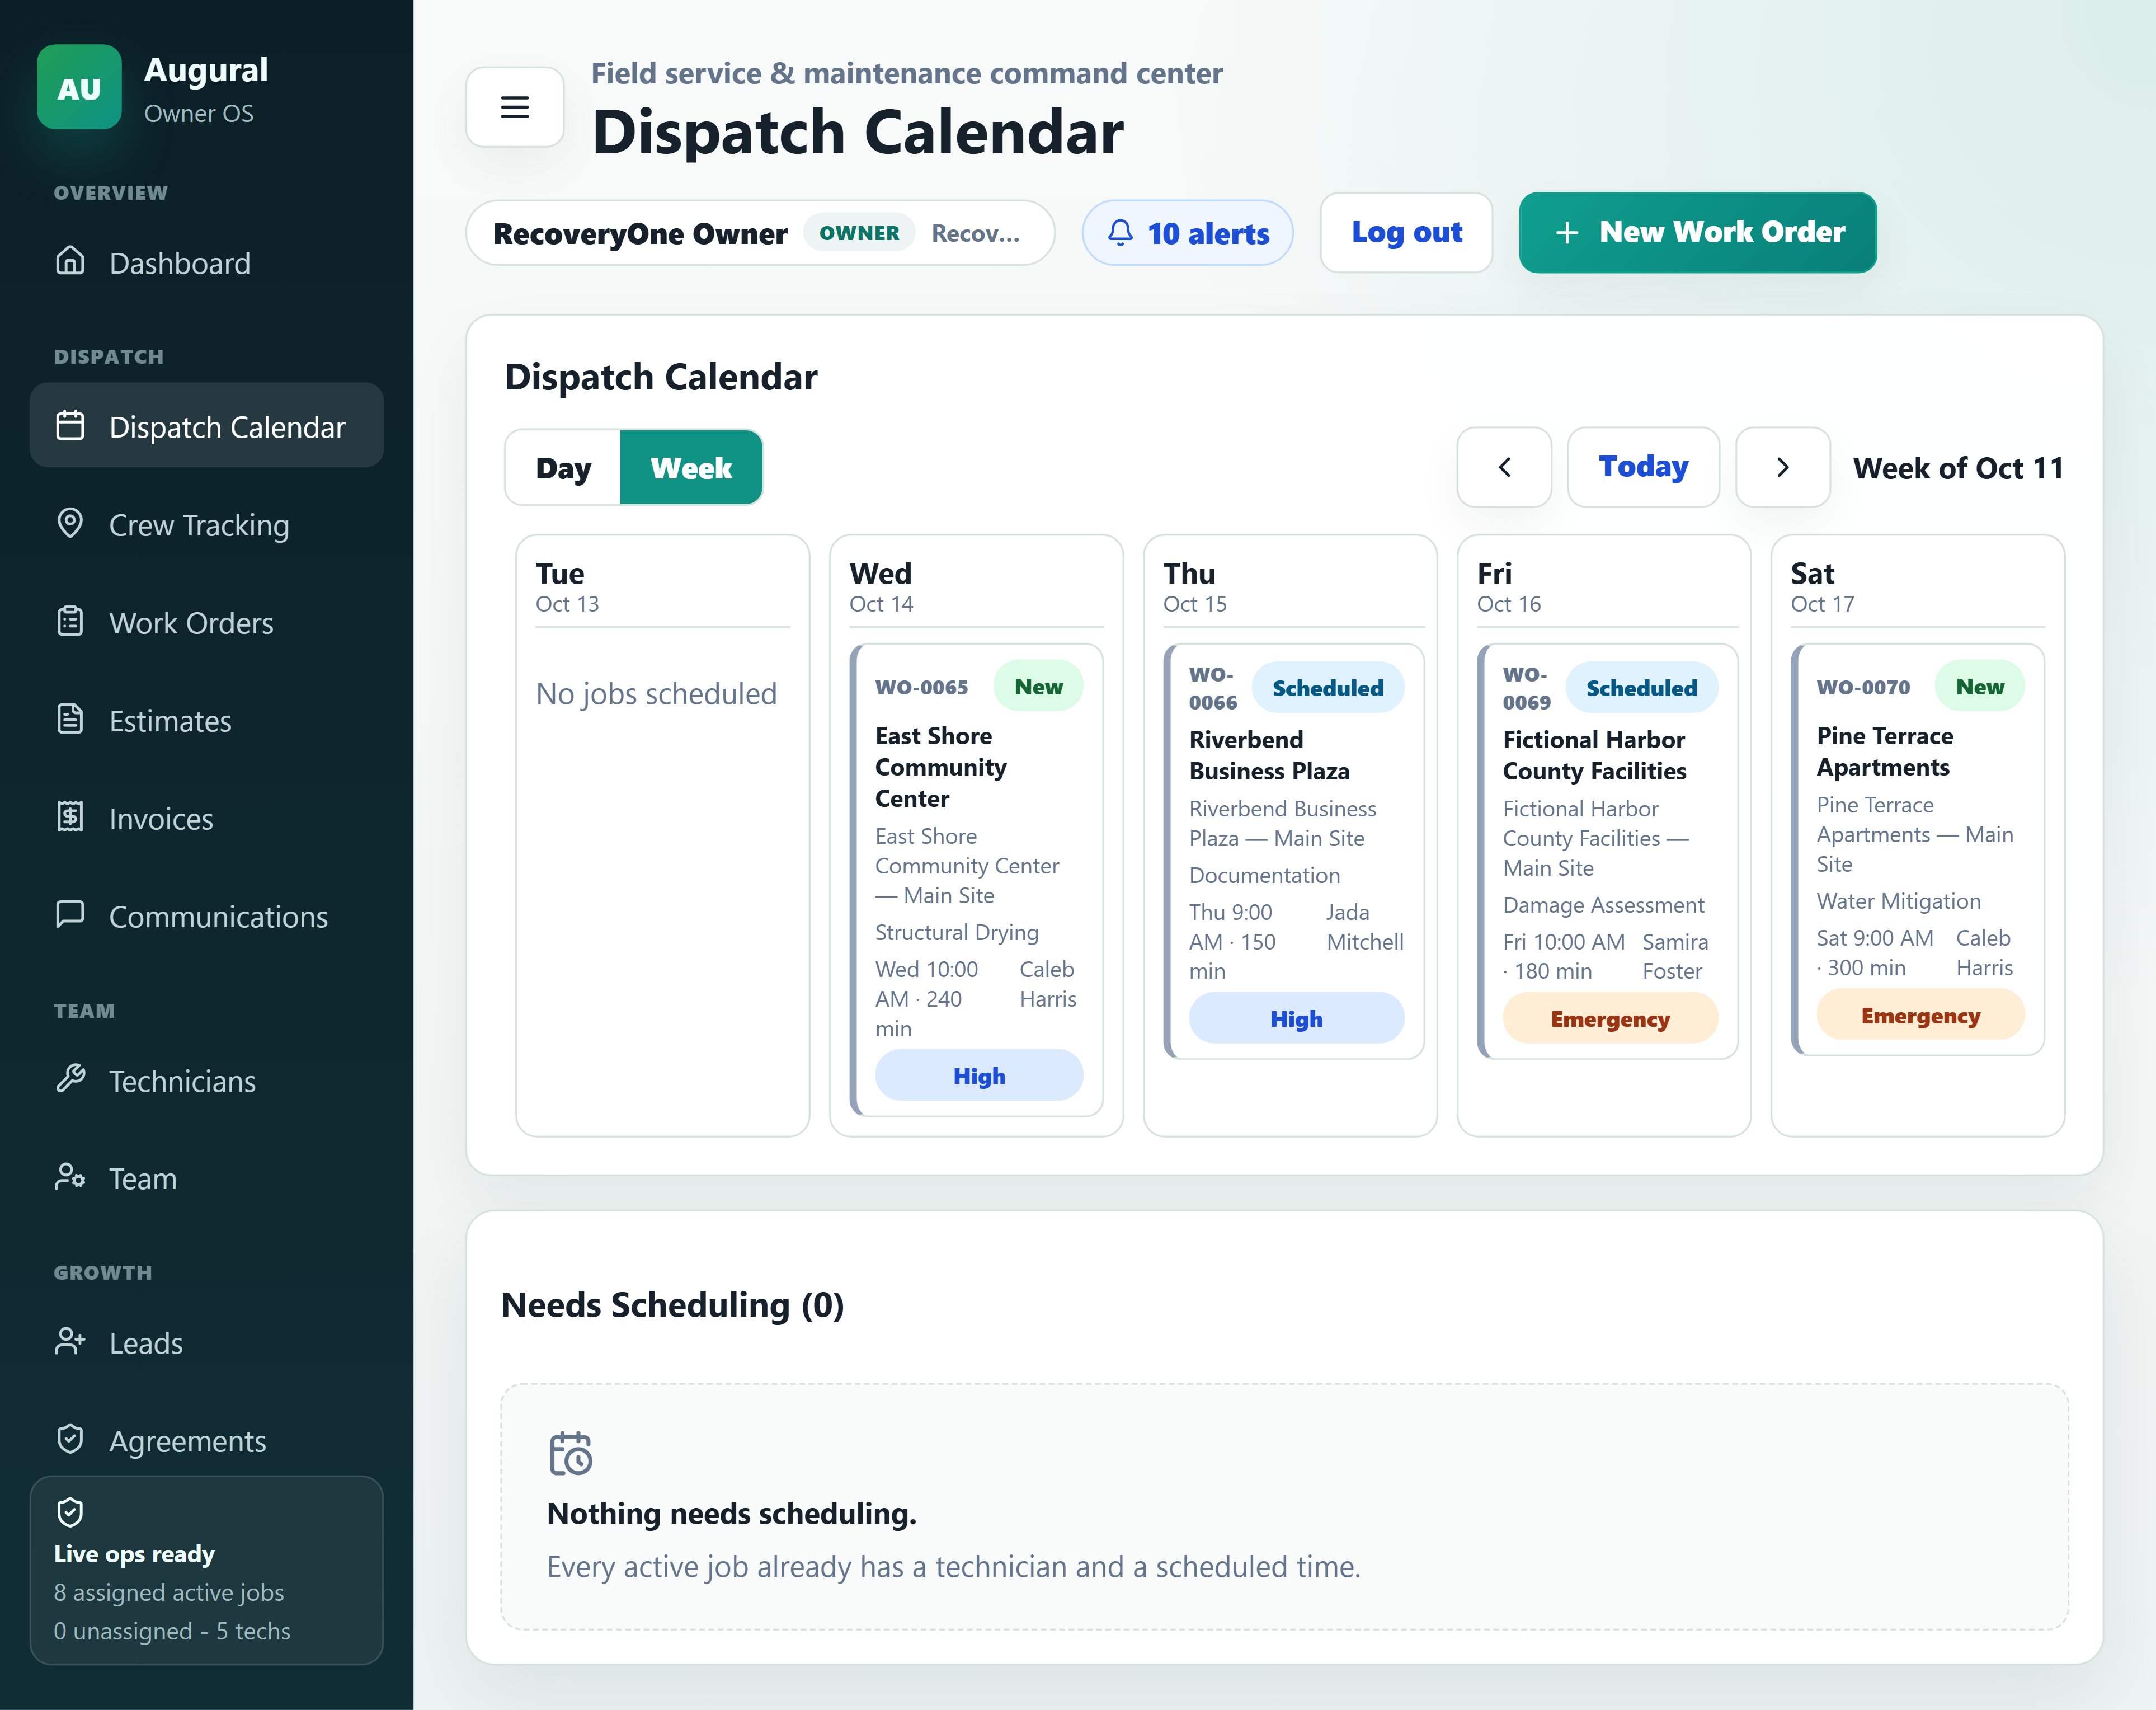Open Communications page
This screenshot has width=2156, height=1710.
207,916
